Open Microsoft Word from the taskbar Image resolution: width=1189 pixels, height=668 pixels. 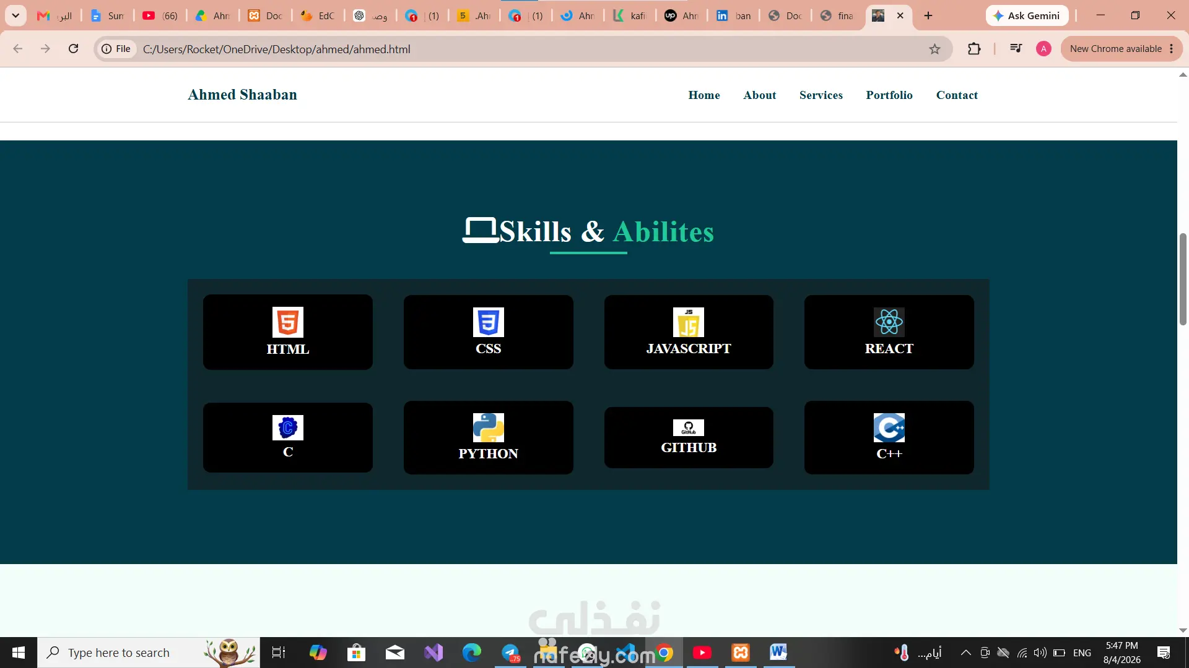coord(778,653)
